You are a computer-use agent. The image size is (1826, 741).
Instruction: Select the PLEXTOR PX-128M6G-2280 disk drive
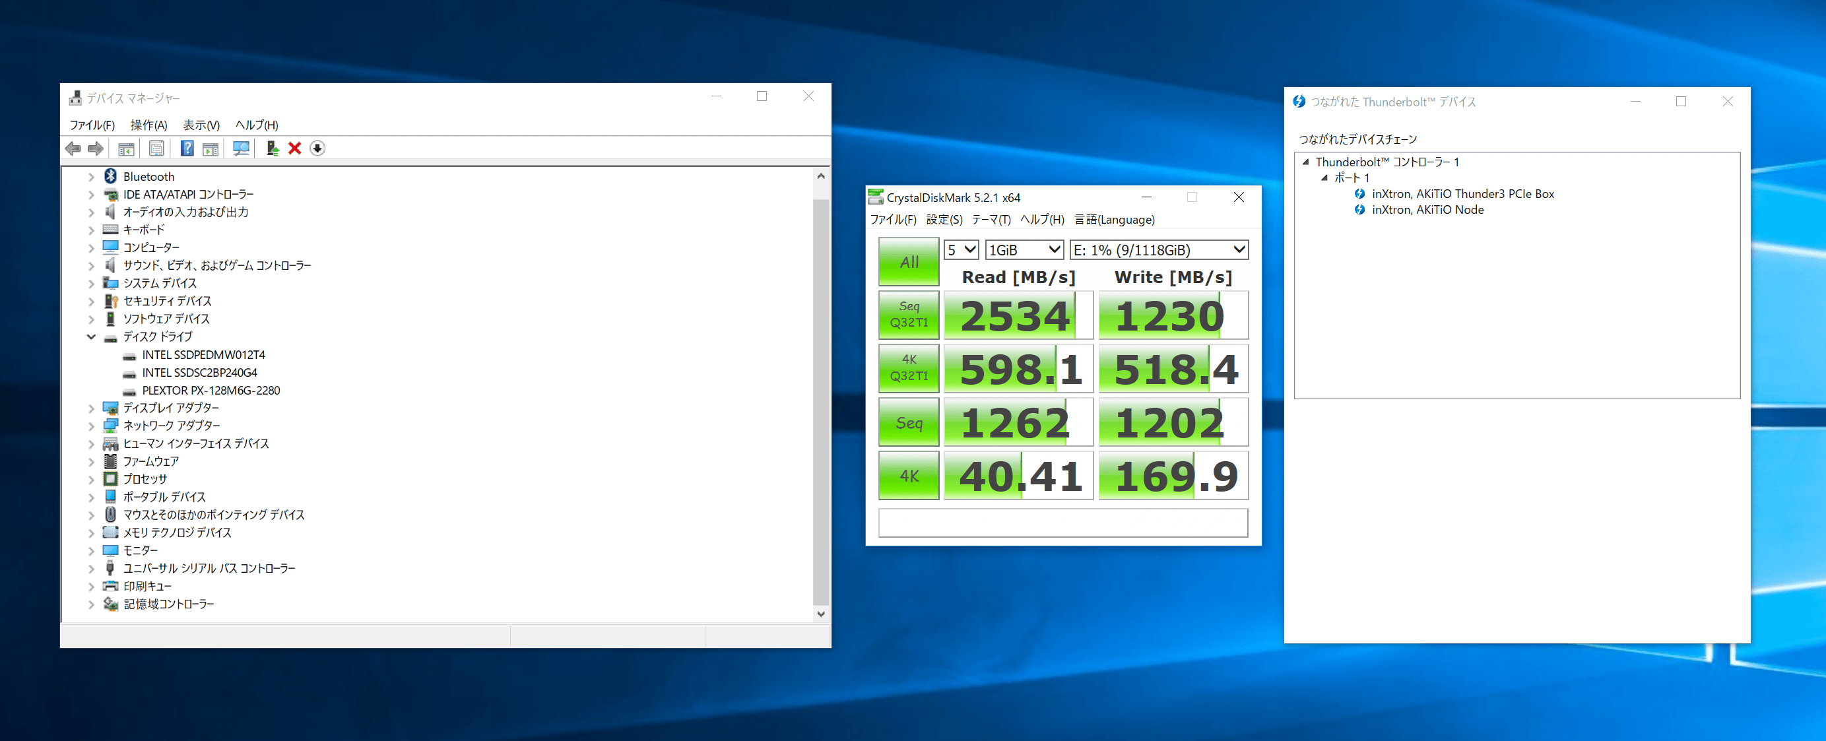click(211, 390)
